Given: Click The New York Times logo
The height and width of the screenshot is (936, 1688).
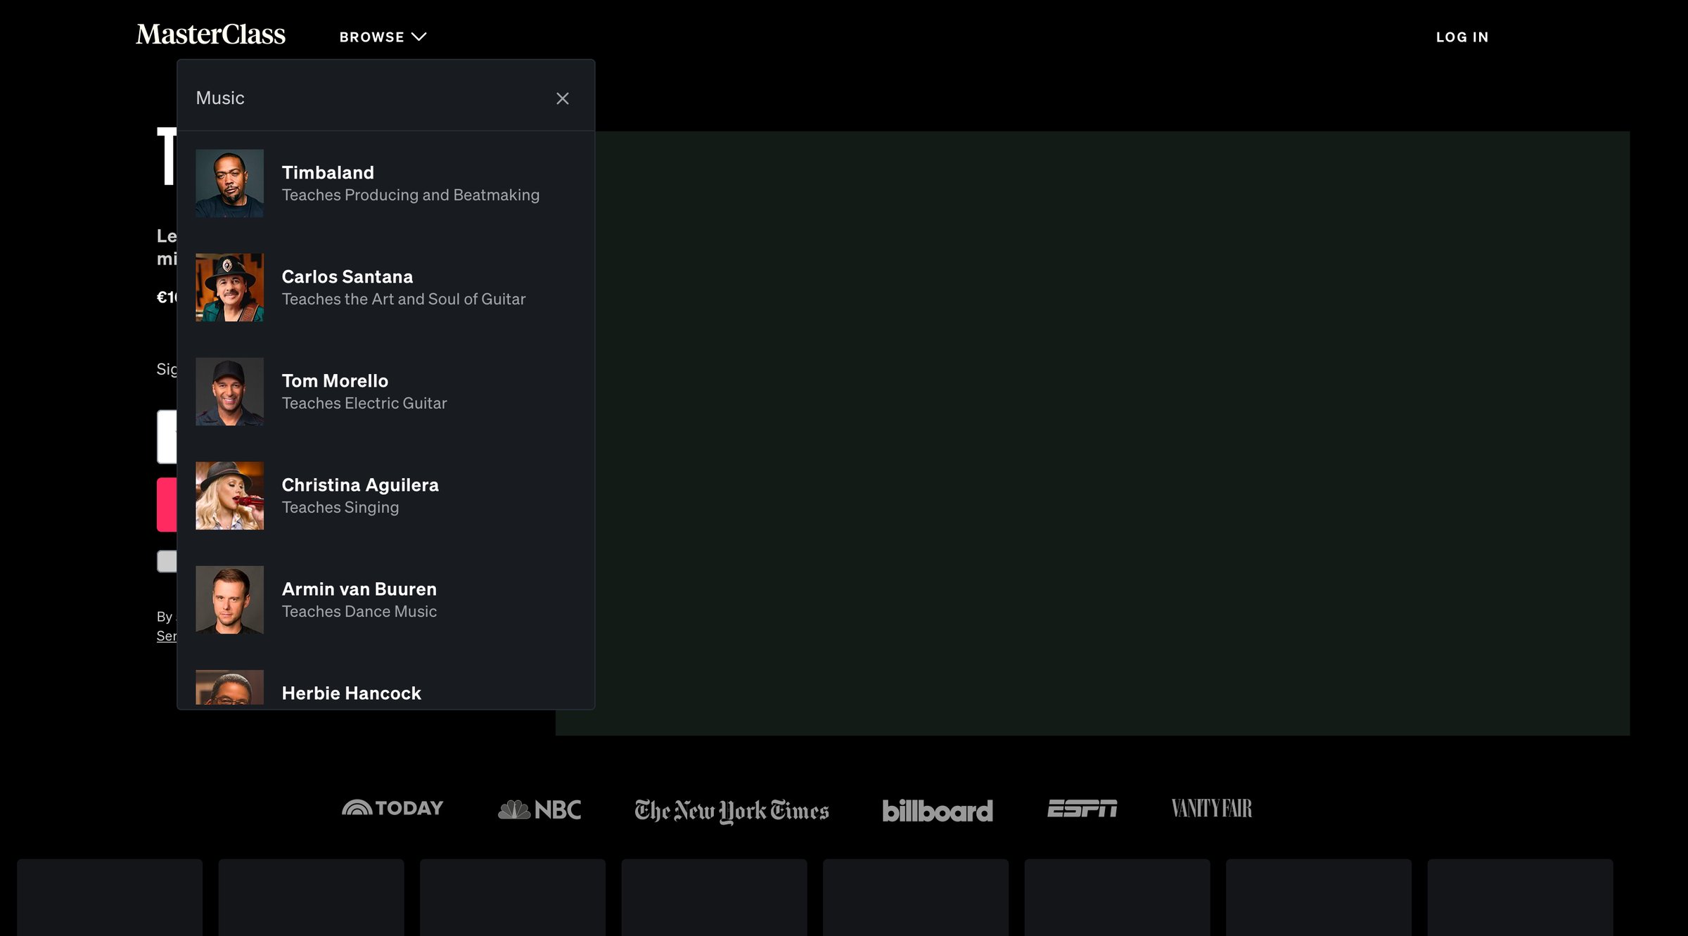Looking at the screenshot, I should (731, 810).
